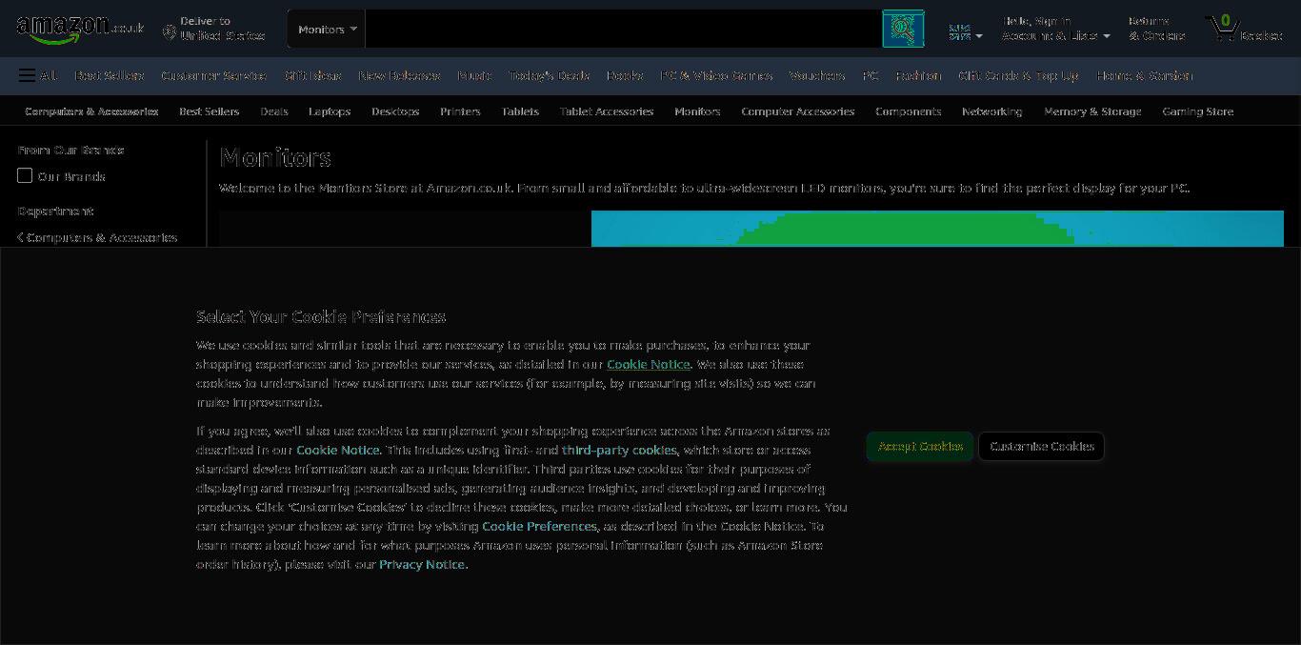Tick the Our Brands checkbox
The width and height of the screenshot is (1301, 645).
(25, 175)
